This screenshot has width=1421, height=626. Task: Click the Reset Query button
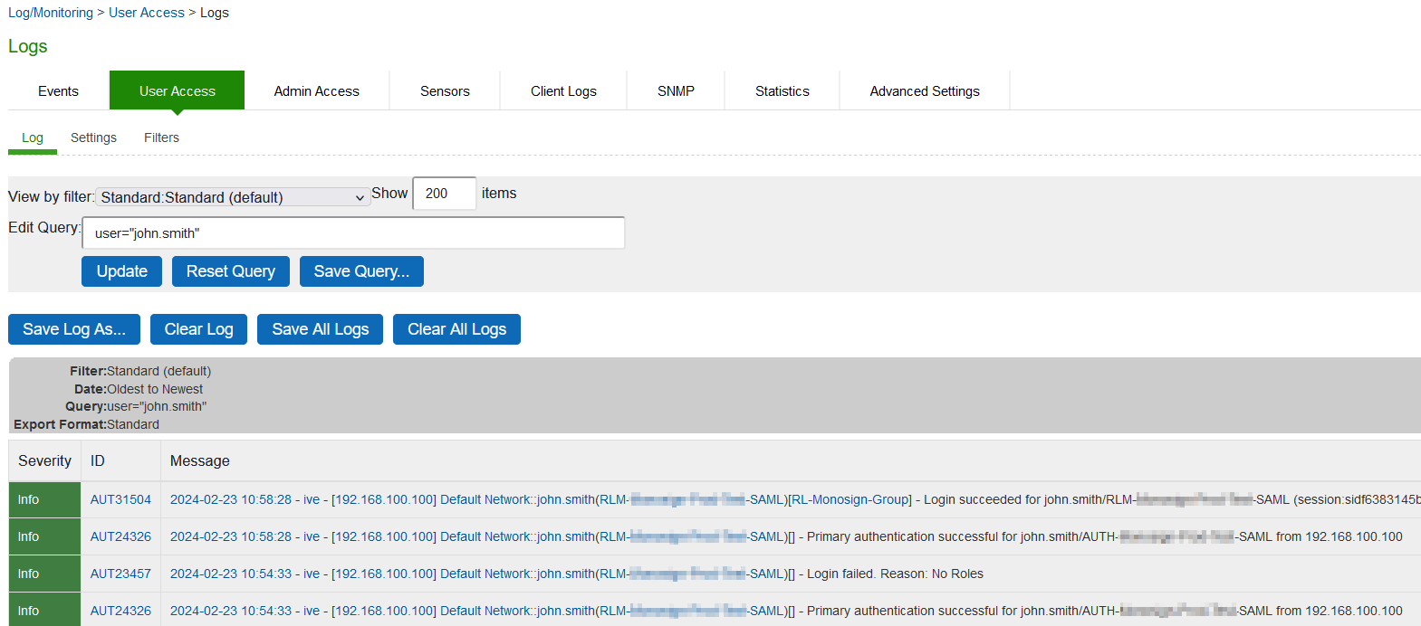pos(230,271)
